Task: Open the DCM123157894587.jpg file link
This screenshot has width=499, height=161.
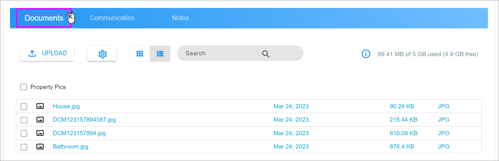Action: click(84, 120)
